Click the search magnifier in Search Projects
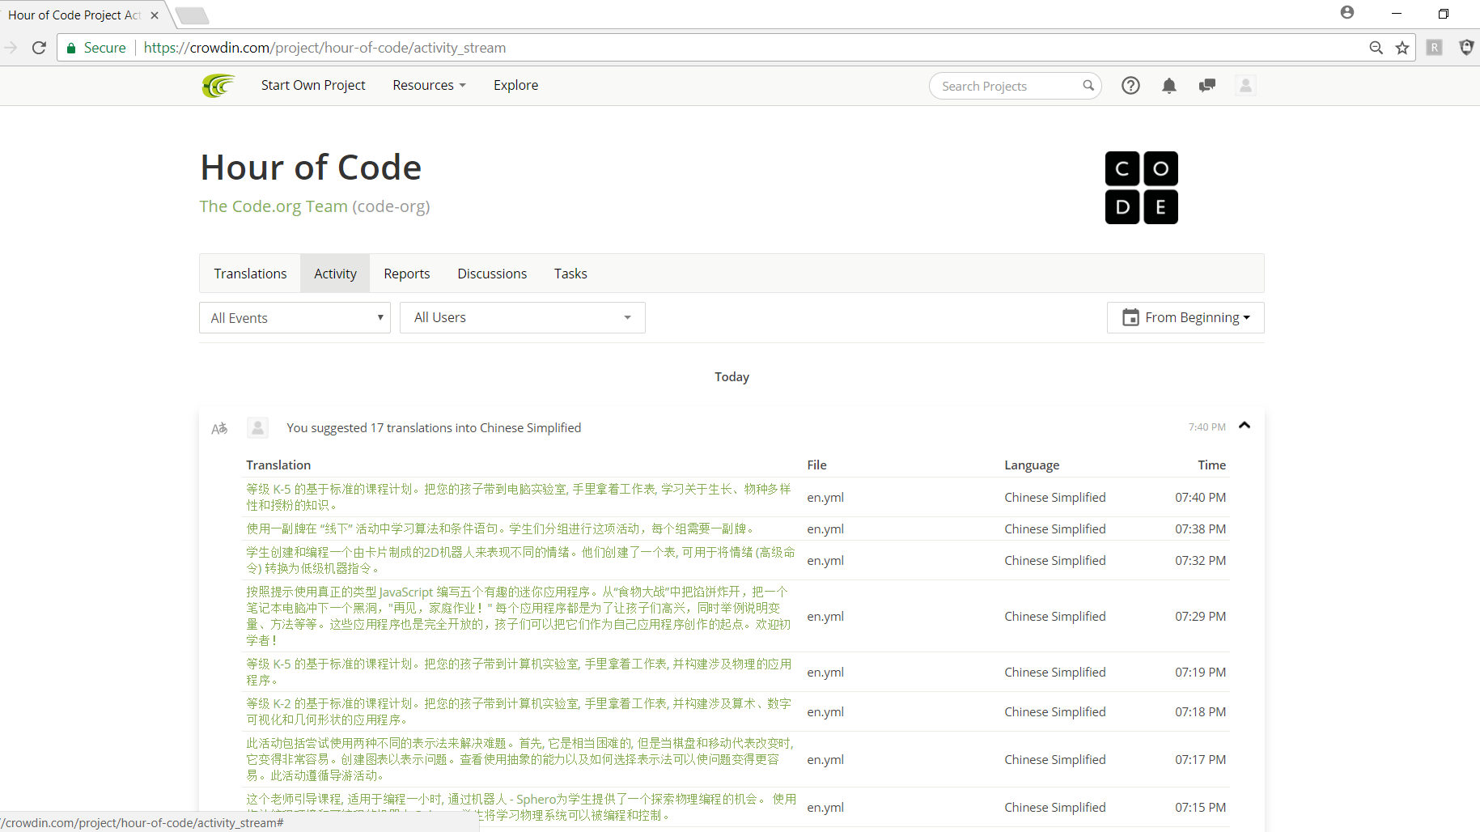The image size is (1480, 832). pyautogui.click(x=1088, y=86)
